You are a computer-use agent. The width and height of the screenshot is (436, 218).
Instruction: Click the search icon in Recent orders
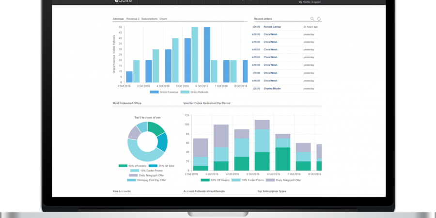[312, 19]
